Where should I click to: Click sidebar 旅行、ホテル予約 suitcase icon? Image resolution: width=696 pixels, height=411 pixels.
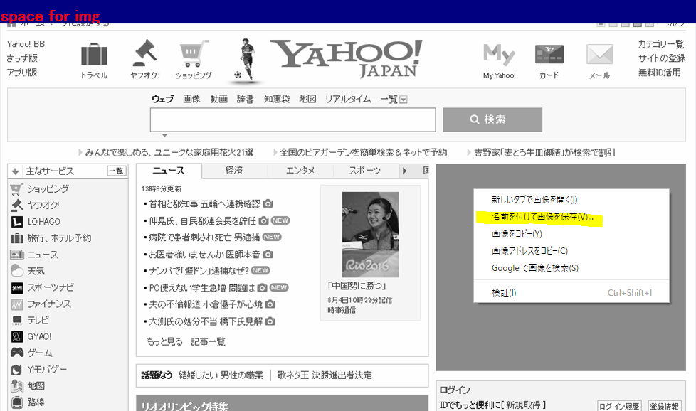[x=16, y=238]
